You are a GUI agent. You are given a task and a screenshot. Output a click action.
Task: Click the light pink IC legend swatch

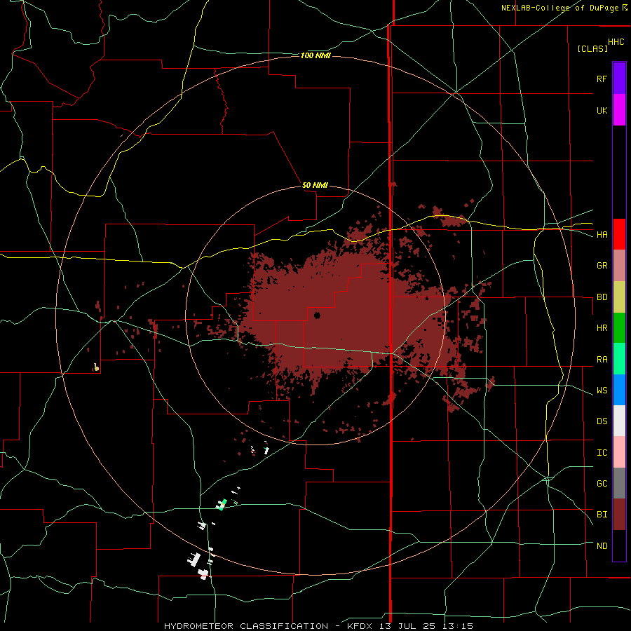coord(619,452)
